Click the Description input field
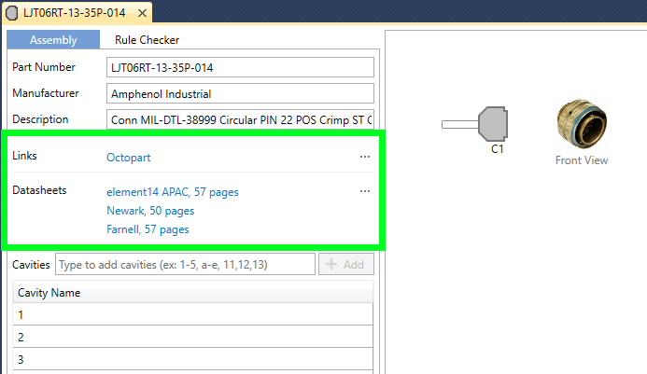Image resolution: width=647 pixels, height=374 pixels. tap(240, 119)
